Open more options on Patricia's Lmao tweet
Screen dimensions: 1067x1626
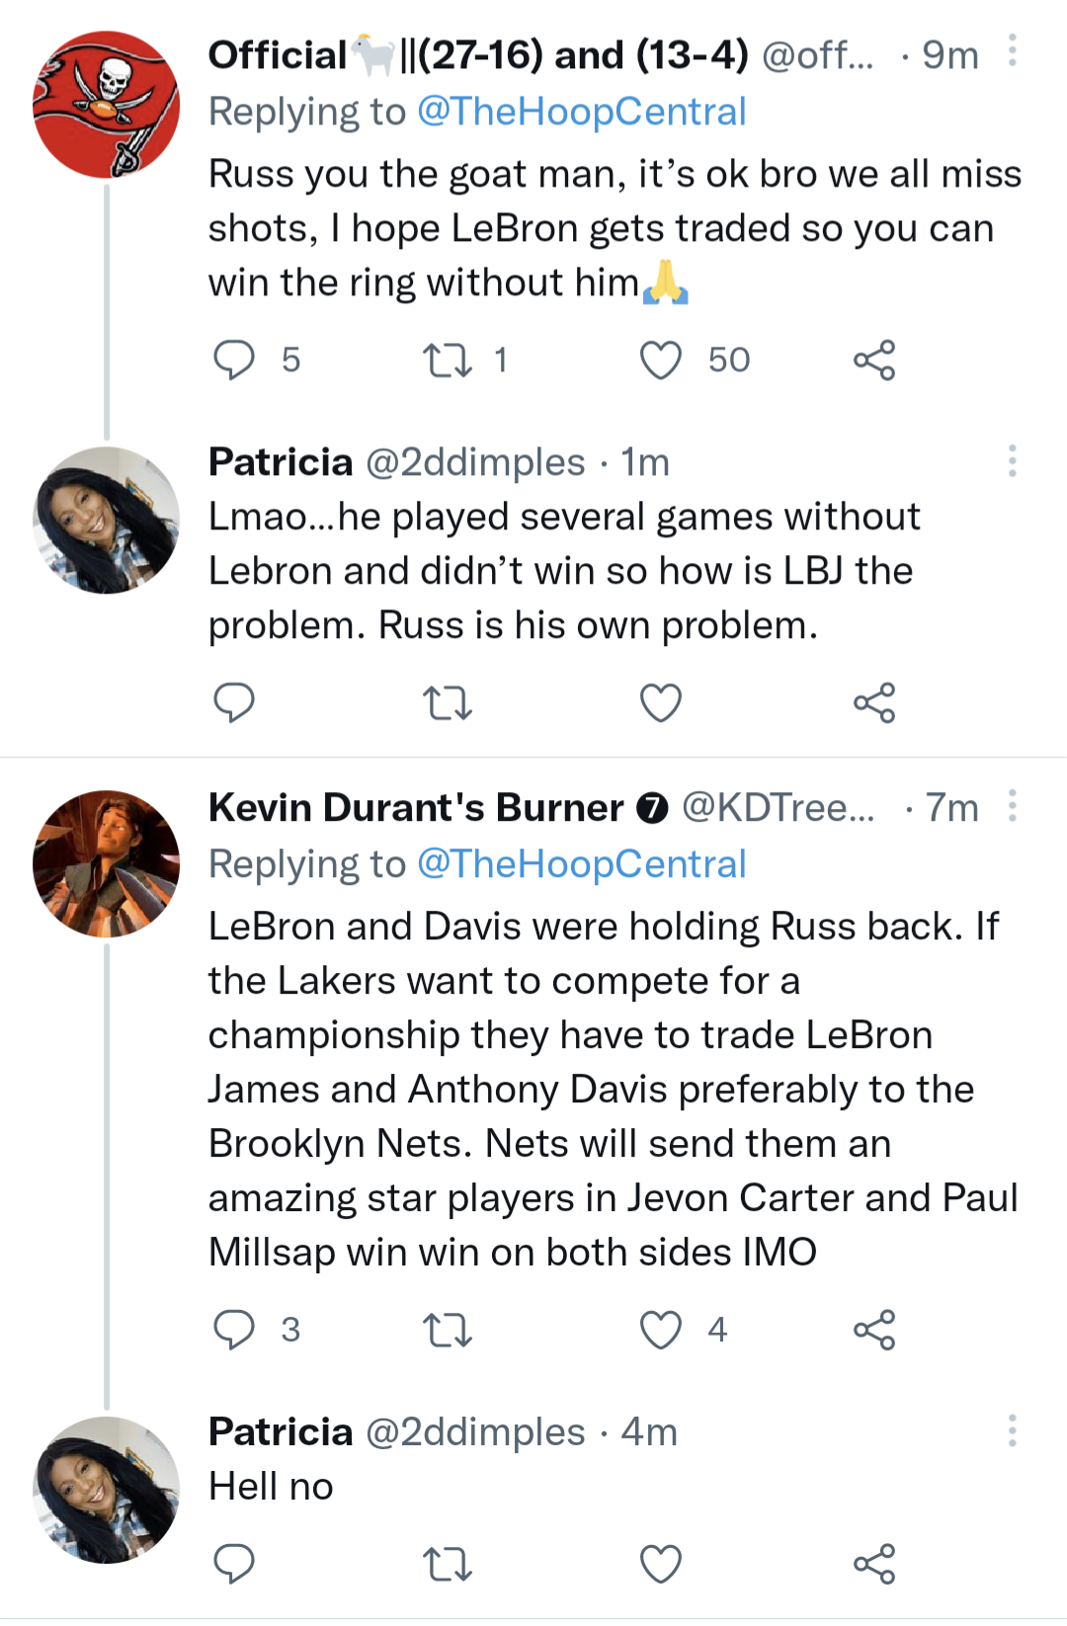[1013, 460]
